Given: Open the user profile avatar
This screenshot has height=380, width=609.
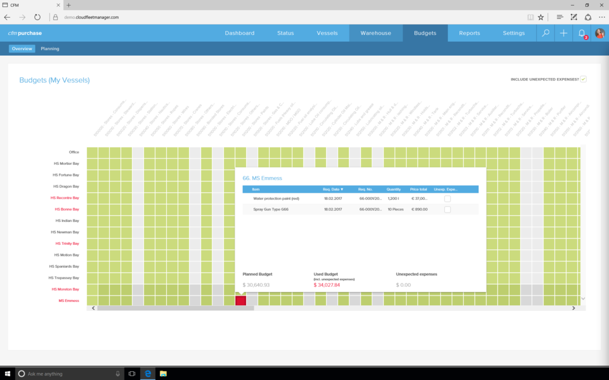Looking at the screenshot, I should click(599, 33).
